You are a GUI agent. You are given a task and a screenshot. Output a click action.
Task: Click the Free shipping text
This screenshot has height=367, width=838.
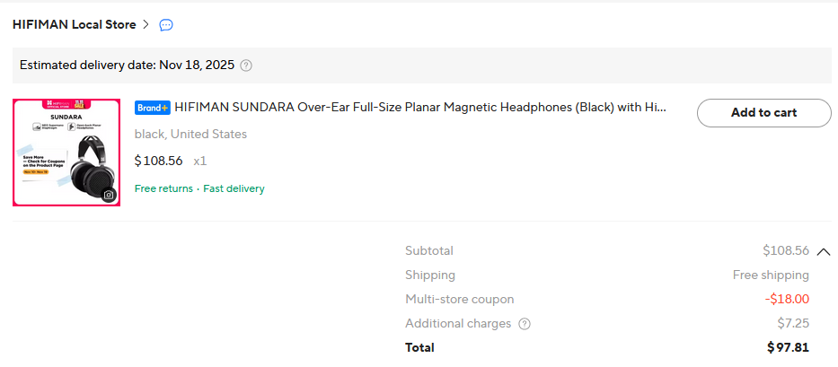tap(771, 275)
